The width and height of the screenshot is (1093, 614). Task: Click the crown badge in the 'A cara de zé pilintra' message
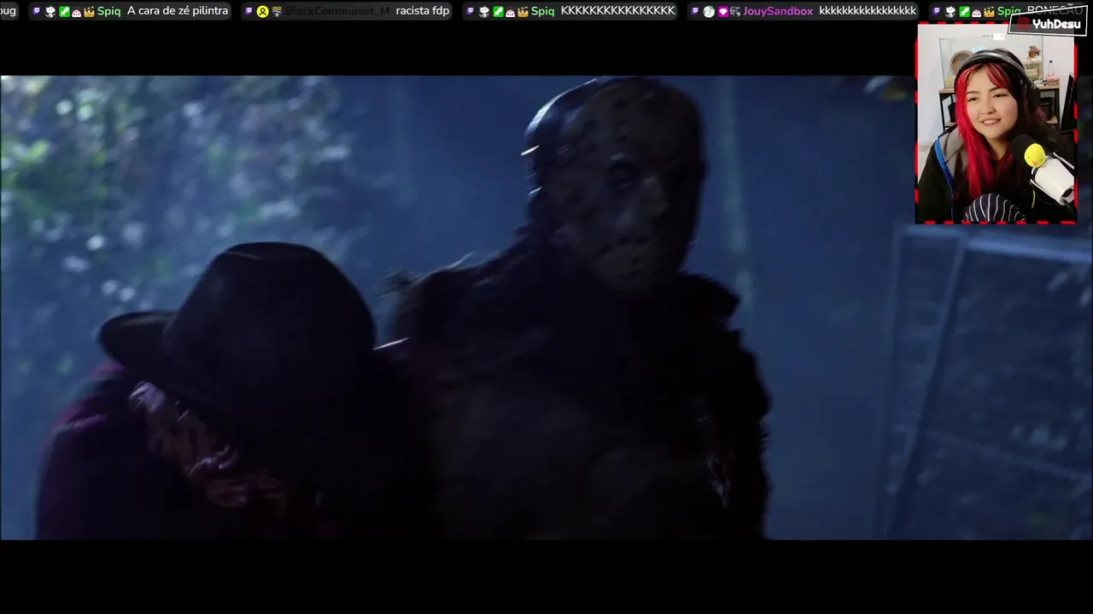pyautogui.click(x=89, y=11)
